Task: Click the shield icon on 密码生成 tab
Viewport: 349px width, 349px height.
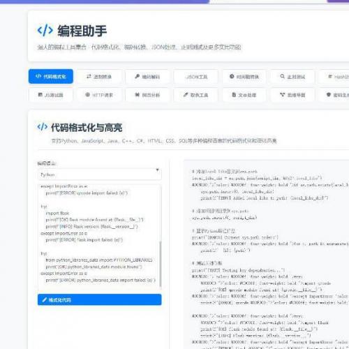Action: click(x=329, y=94)
